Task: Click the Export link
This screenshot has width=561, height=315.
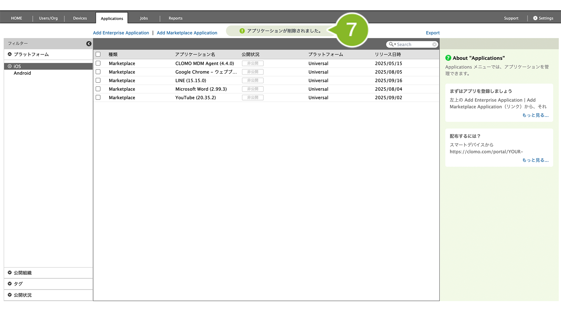Action: point(433,33)
